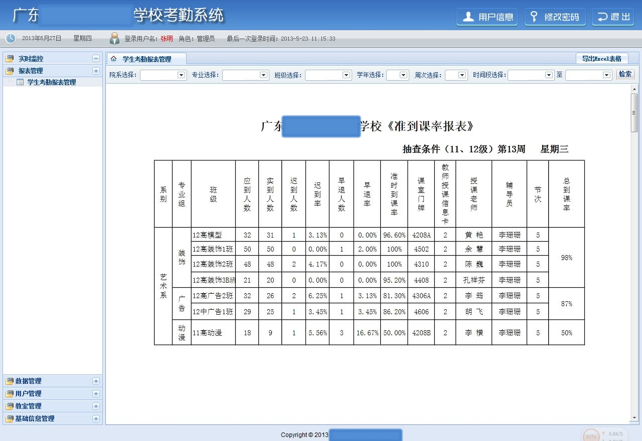Click the network speed percentage indicator
The width and height of the screenshot is (642, 441).
(591, 436)
